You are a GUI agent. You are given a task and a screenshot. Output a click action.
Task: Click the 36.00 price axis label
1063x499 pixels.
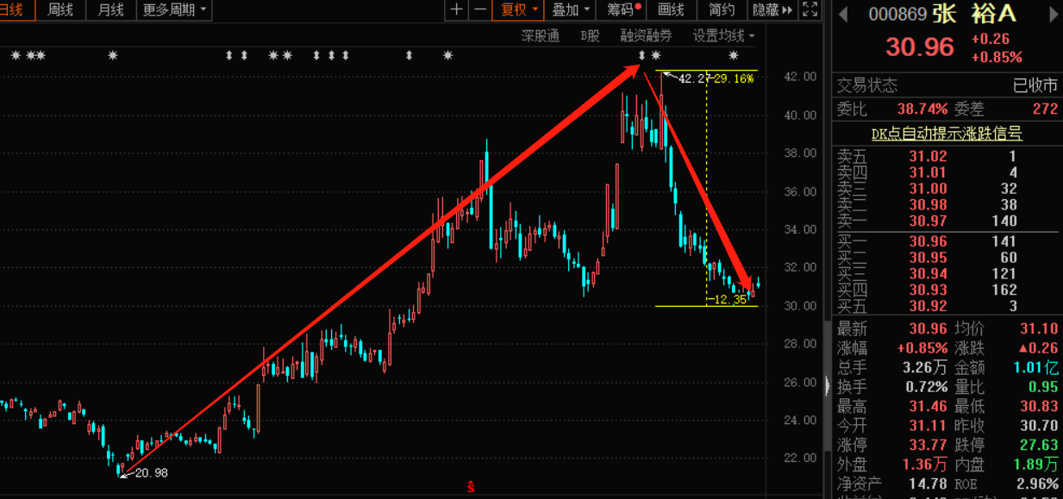[x=799, y=191]
